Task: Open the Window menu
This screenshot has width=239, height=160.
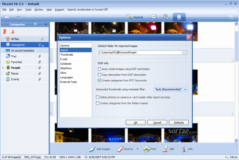Action: point(39,10)
